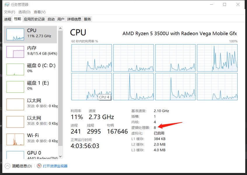Switch to the 进程 tab

(8, 19)
